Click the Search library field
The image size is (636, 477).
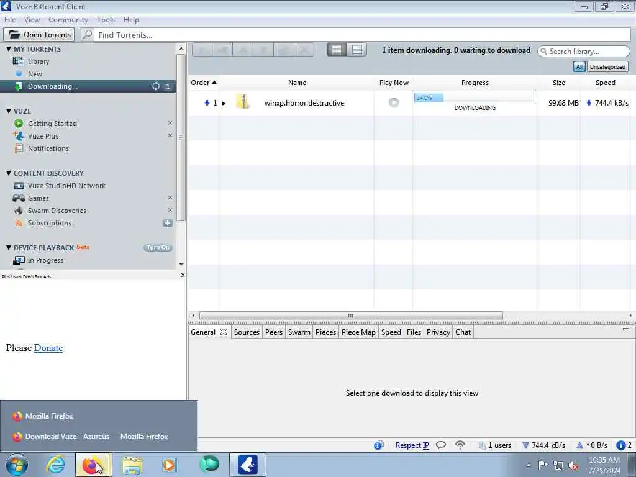tap(584, 52)
